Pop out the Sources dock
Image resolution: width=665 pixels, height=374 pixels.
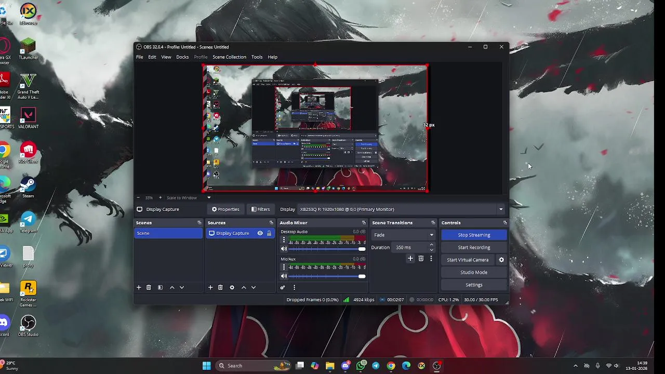point(271,223)
